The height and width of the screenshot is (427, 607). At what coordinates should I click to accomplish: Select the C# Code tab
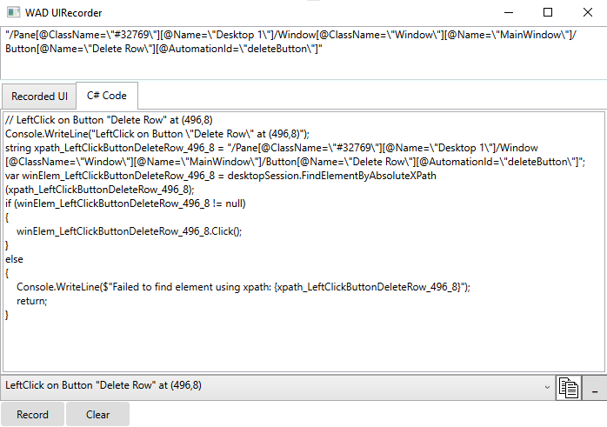[x=107, y=96]
